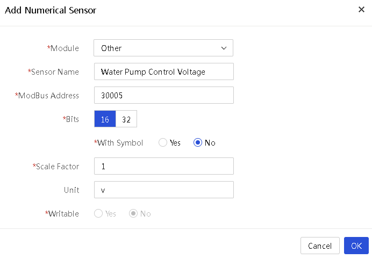Viewport: 372px width, 259px height.
Task: Focus the Sensor Name text field
Action: (x=164, y=71)
